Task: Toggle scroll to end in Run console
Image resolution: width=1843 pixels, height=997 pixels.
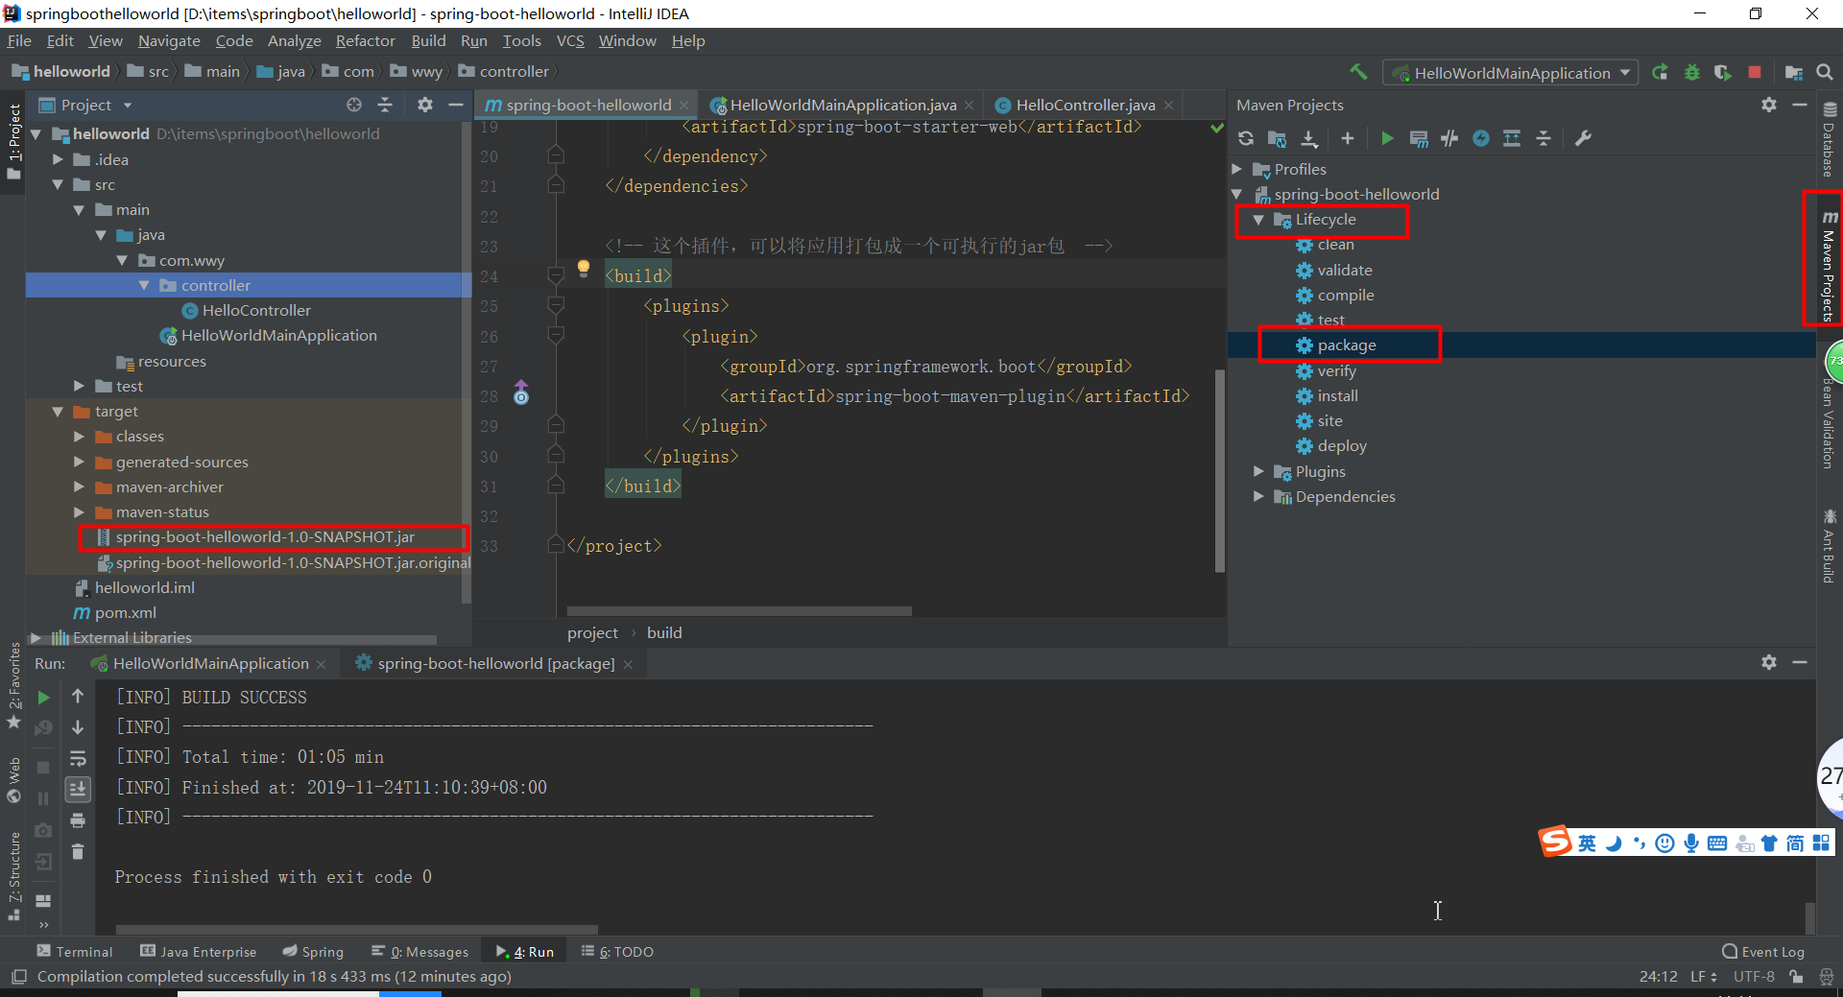Action: point(78,789)
